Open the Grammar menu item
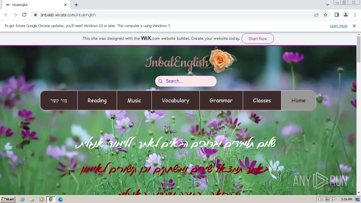Screen dimensions: 361x203 coord(221,100)
